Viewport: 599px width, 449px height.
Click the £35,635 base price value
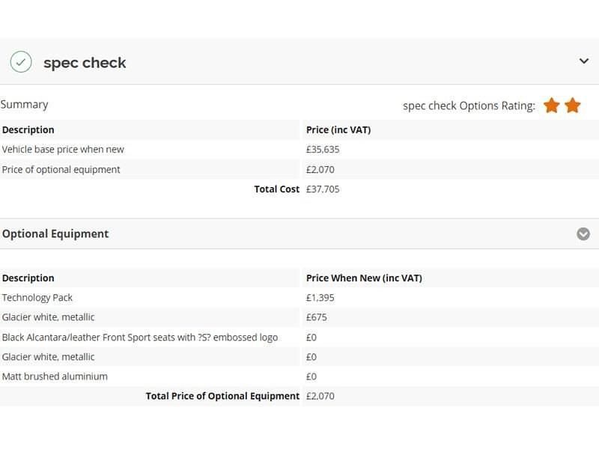point(323,149)
